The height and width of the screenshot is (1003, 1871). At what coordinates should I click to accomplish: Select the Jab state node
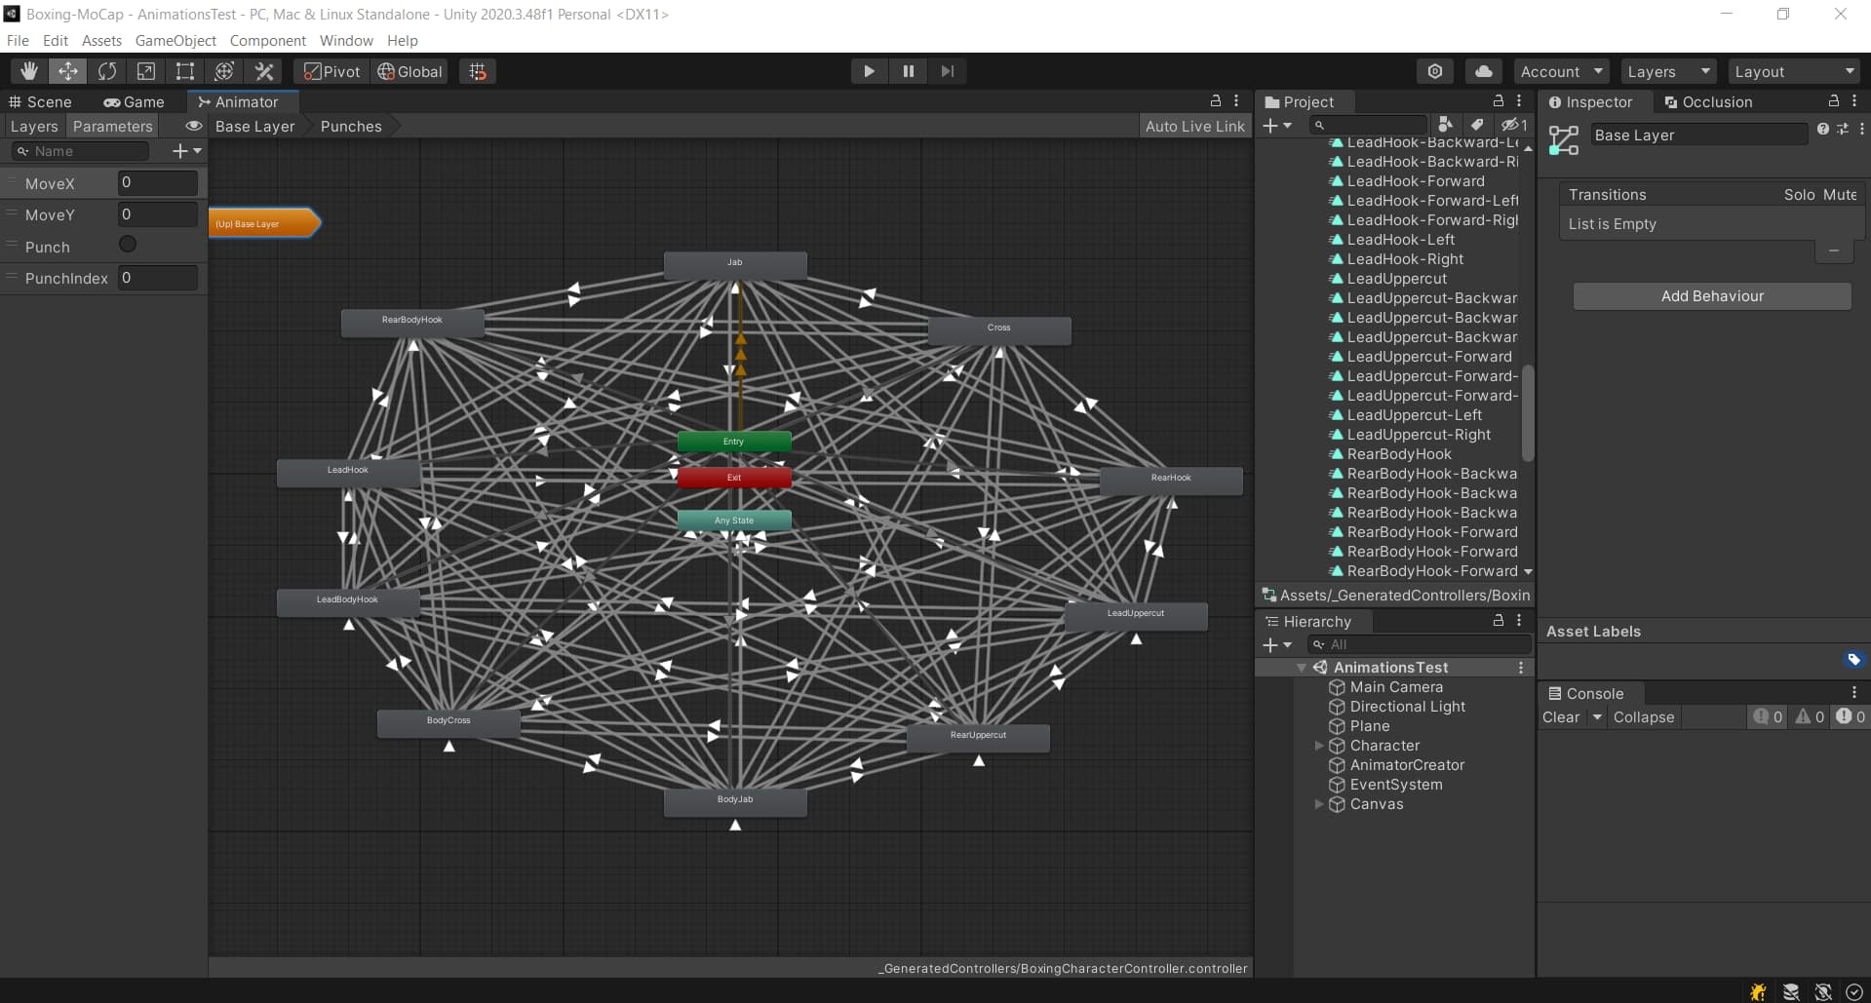tap(735, 263)
